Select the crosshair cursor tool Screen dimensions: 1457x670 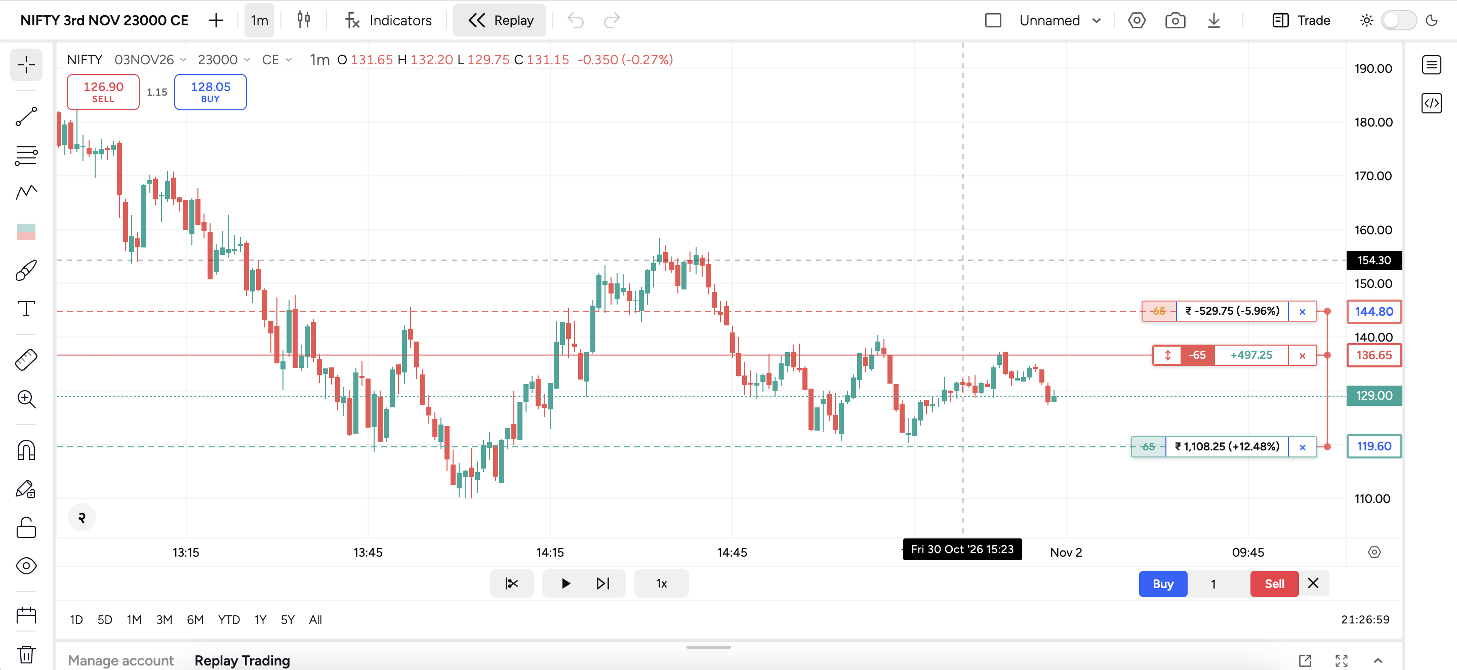click(x=26, y=65)
